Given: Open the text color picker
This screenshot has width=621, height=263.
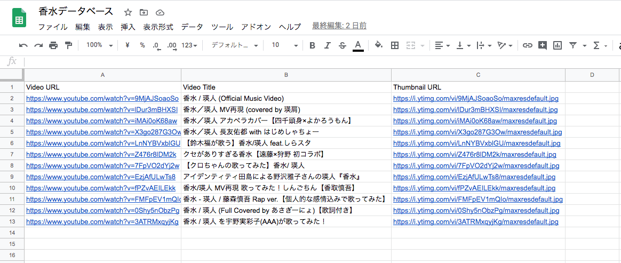Looking at the screenshot, I should [x=358, y=45].
